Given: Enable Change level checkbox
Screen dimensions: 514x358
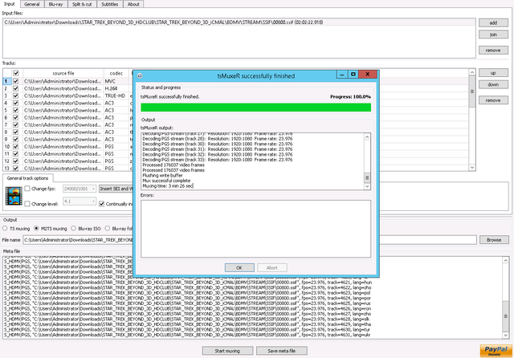Looking at the screenshot, I should [27, 204].
